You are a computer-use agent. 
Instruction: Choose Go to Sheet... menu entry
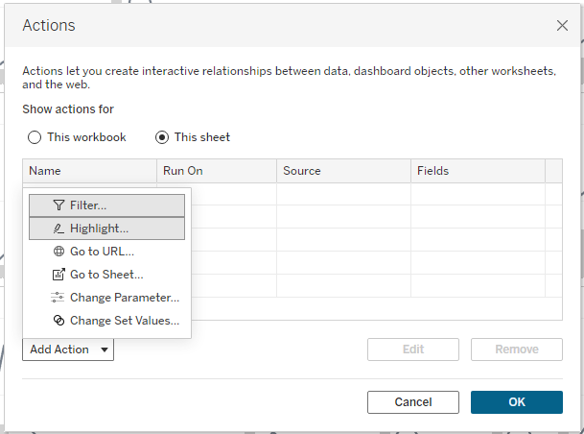[x=106, y=275]
